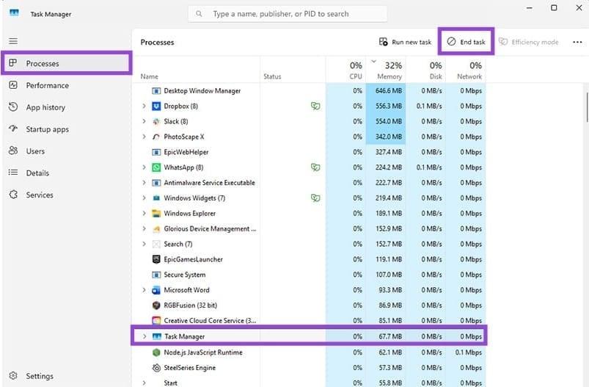589x387 pixels.
Task: Open the Services section
Action: click(40, 195)
